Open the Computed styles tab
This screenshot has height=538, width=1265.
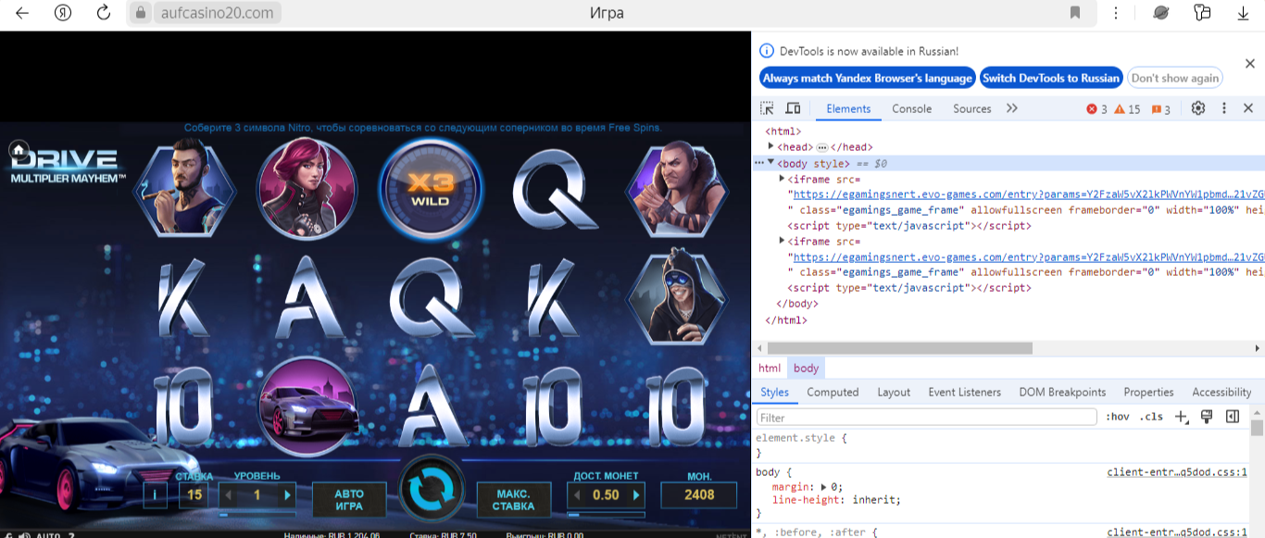(x=833, y=392)
